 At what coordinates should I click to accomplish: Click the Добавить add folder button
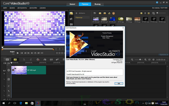tap(80, 13)
